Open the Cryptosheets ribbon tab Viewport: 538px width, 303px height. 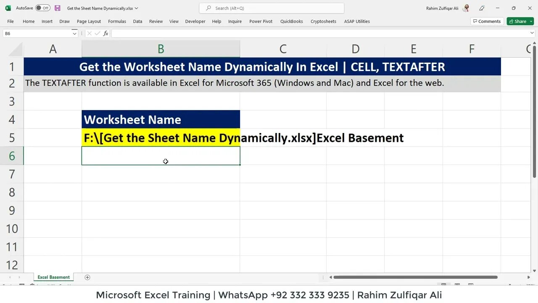click(x=323, y=21)
